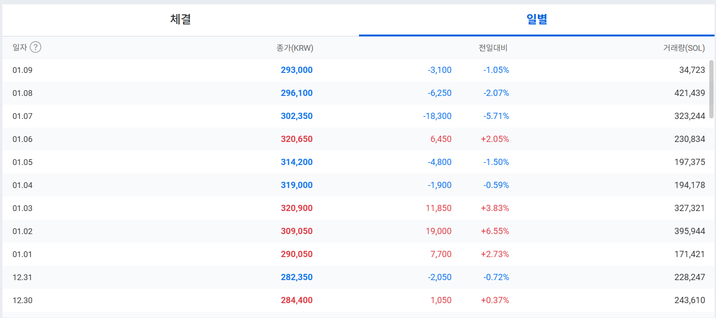Viewport: 716px width, 318px height.
Task: Click the -0.72% percentage
Action: coord(496,277)
